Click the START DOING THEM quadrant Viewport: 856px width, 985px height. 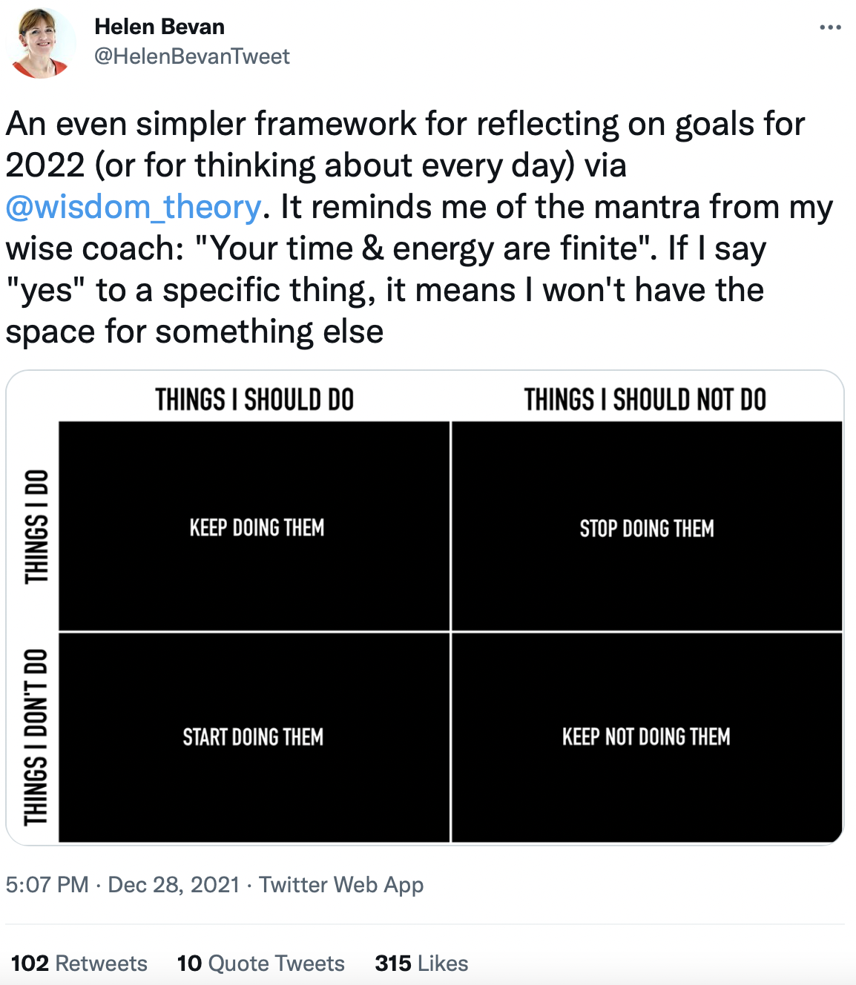pyautogui.click(x=254, y=737)
